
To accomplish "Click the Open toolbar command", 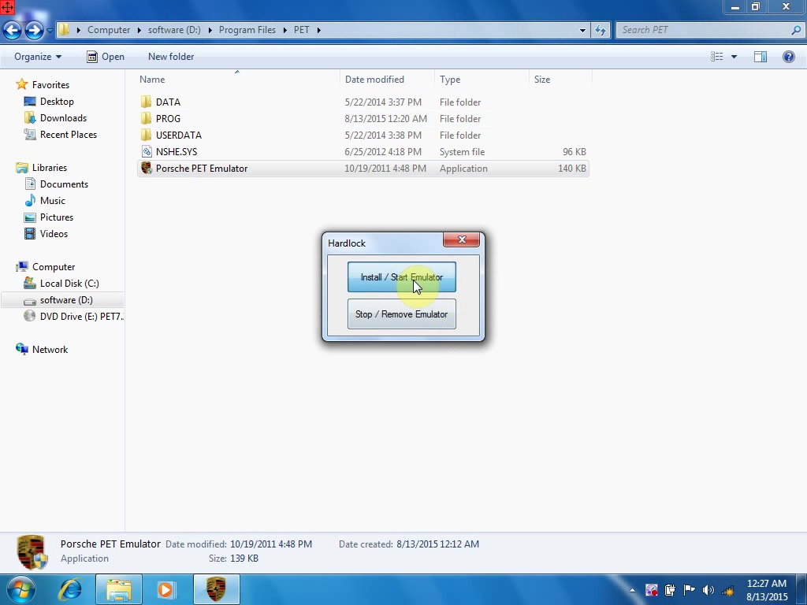I will pos(106,57).
